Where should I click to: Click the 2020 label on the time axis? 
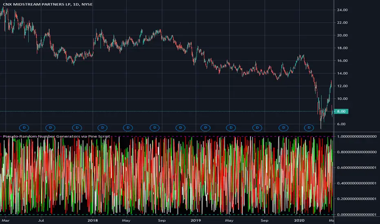pyautogui.click(x=299, y=220)
